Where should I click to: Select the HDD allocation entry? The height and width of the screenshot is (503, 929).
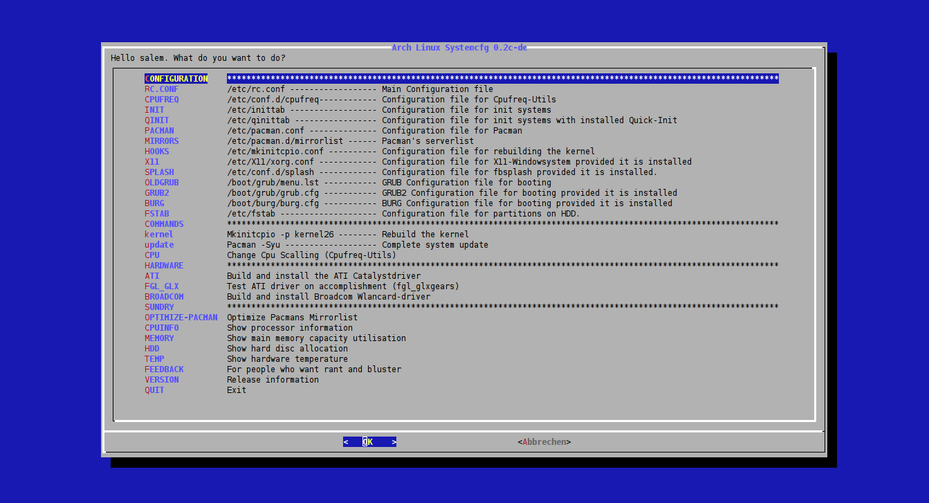(x=151, y=349)
